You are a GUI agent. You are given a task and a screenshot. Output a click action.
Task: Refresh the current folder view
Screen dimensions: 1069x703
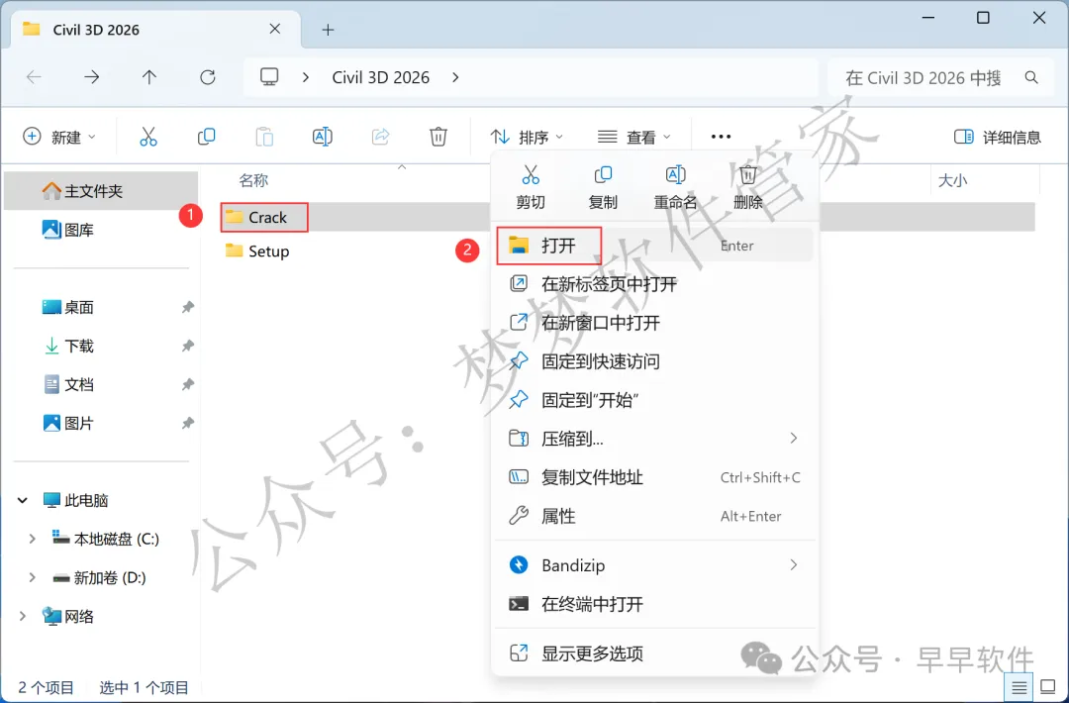207,77
